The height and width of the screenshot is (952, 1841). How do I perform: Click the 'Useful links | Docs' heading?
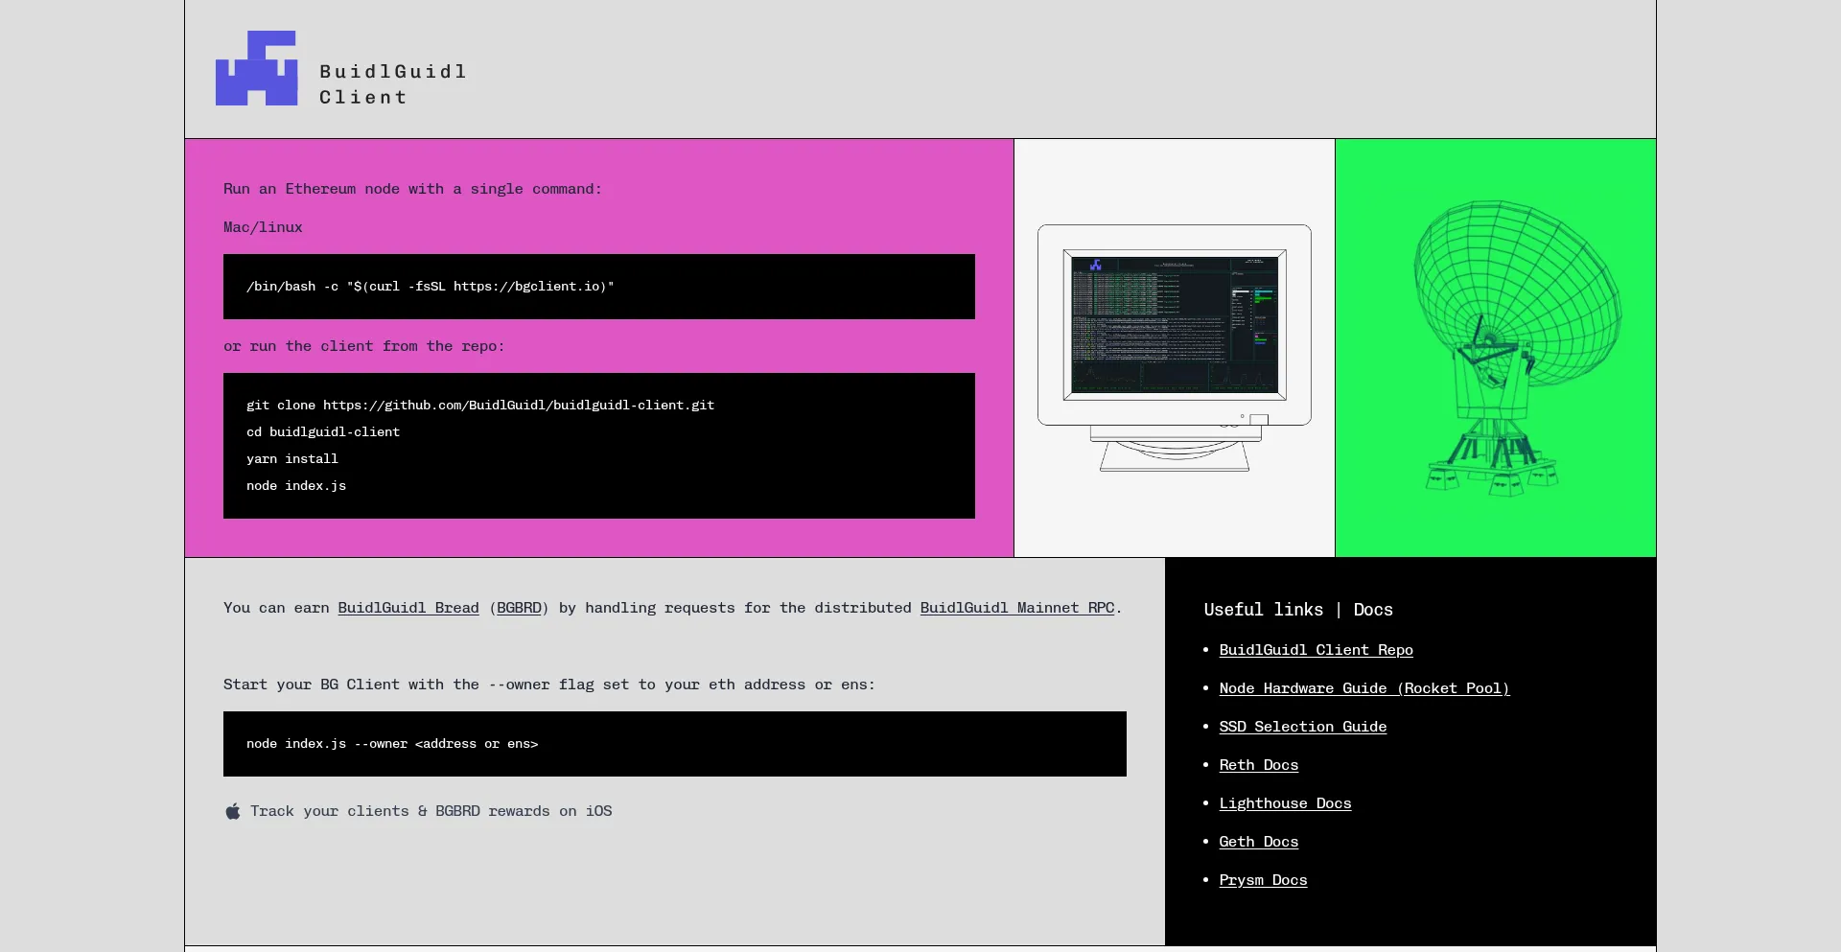click(x=1298, y=610)
